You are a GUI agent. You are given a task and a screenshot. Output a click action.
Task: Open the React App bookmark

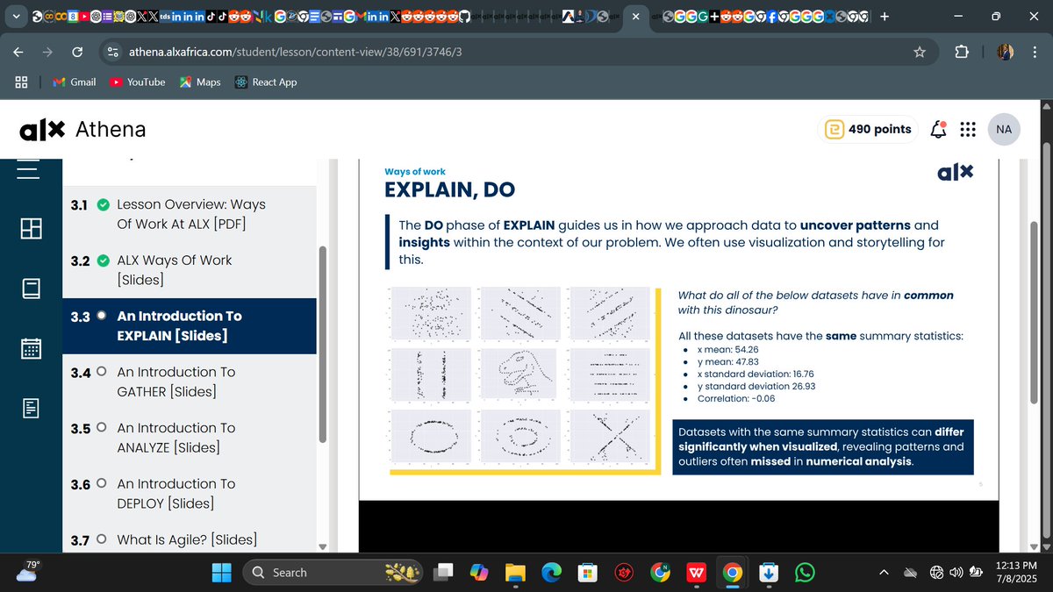(266, 82)
